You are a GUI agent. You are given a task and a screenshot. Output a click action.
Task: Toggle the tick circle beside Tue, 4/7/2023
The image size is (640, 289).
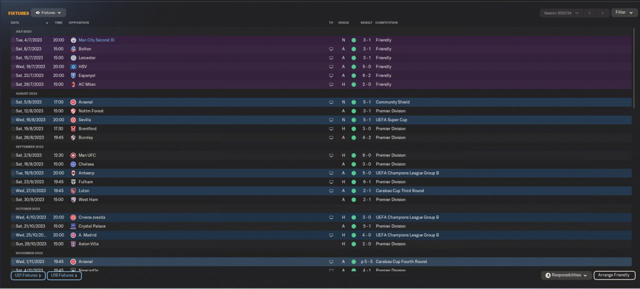coord(13,40)
